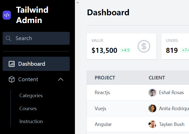The height and width of the screenshot is (134, 189).
Task: Click the PROJECT column header
Action: (105, 78)
